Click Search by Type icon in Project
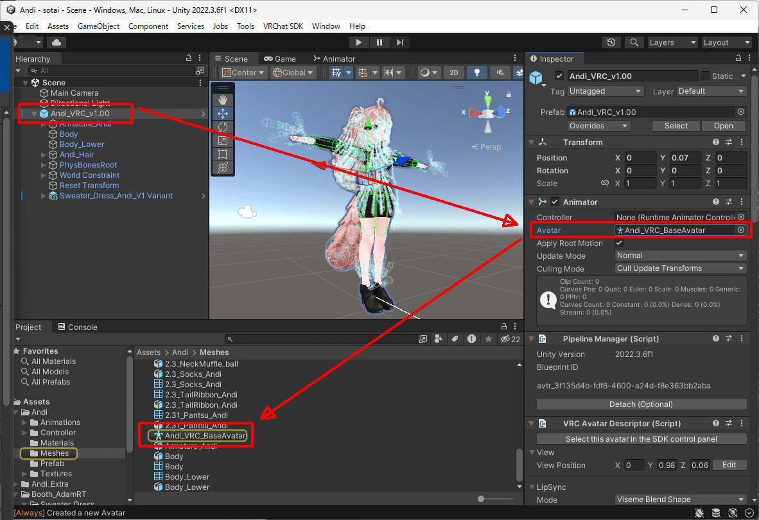Image resolution: width=759 pixels, height=520 pixels. pos(439,339)
